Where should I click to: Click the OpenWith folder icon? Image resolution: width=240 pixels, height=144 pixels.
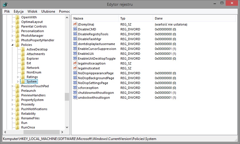click(17, 17)
